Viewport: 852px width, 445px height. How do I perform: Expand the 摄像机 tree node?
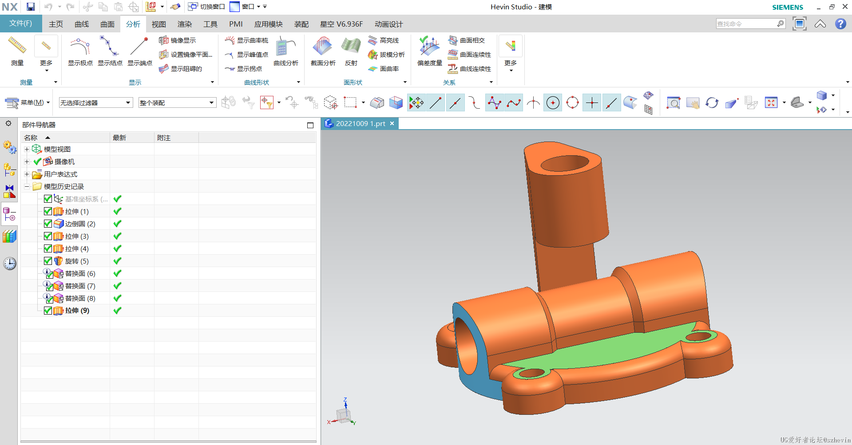pos(27,161)
